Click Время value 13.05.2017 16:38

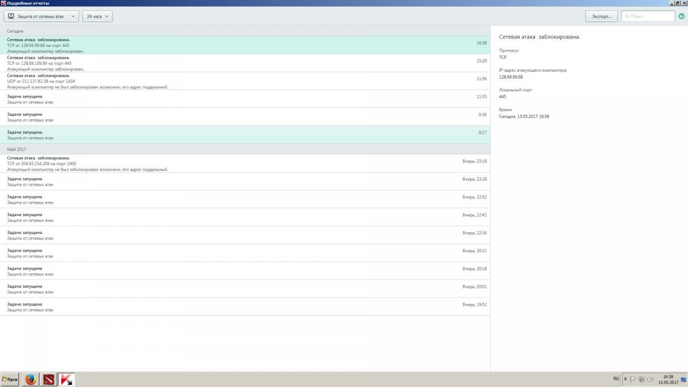pyautogui.click(x=524, y=116)
